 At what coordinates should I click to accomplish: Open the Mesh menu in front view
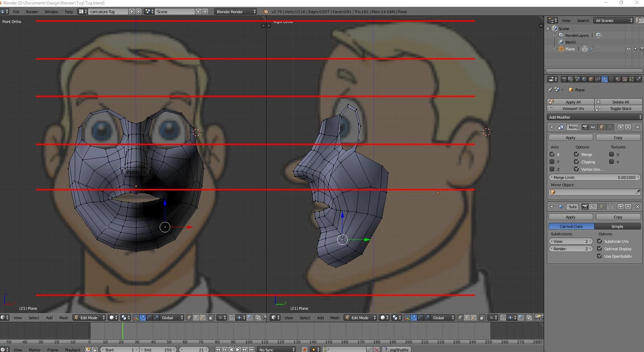click(64, 318)
